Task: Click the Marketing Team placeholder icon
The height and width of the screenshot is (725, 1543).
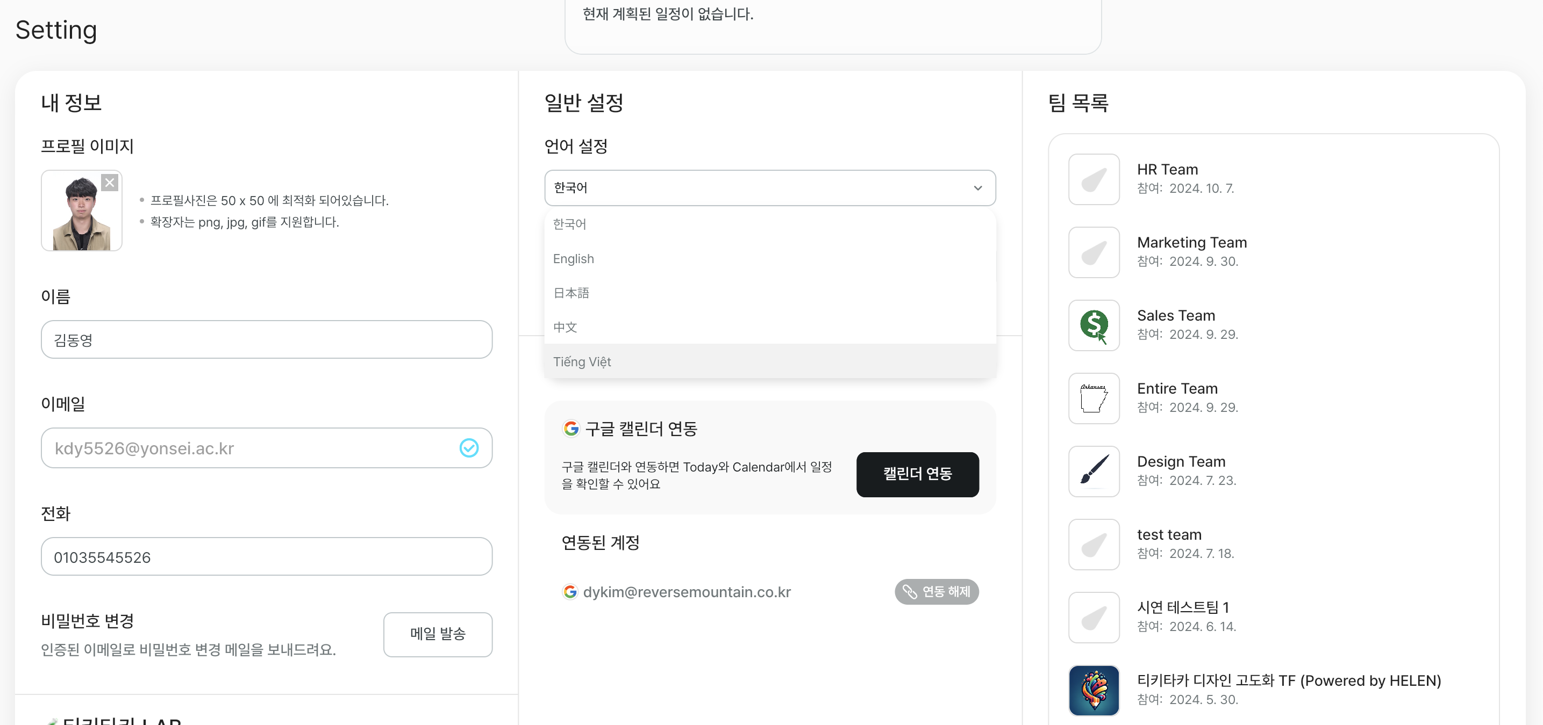Action: (1094, 252)
